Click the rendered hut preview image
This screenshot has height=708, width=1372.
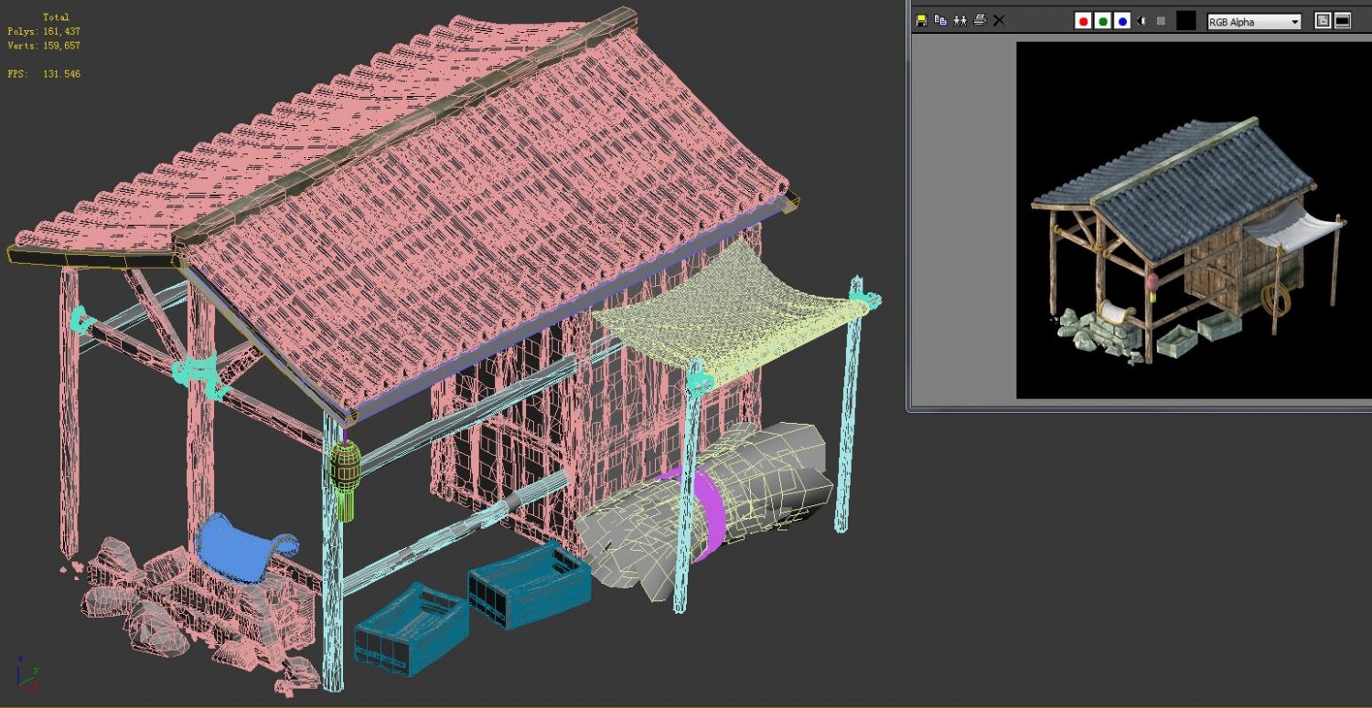click(x=1189, y=238)
